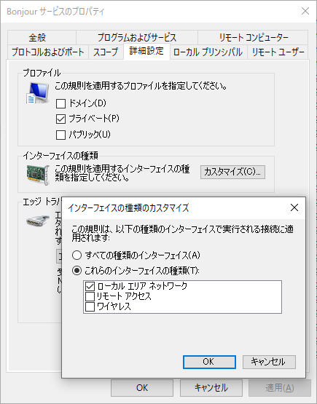Click キャンセル in the customize dialog
Viewport: 317px width, 404px height.
coord(269,362)
